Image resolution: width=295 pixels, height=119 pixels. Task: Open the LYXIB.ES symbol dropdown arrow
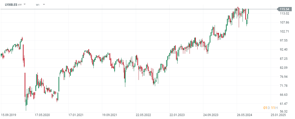pos(25,4)
